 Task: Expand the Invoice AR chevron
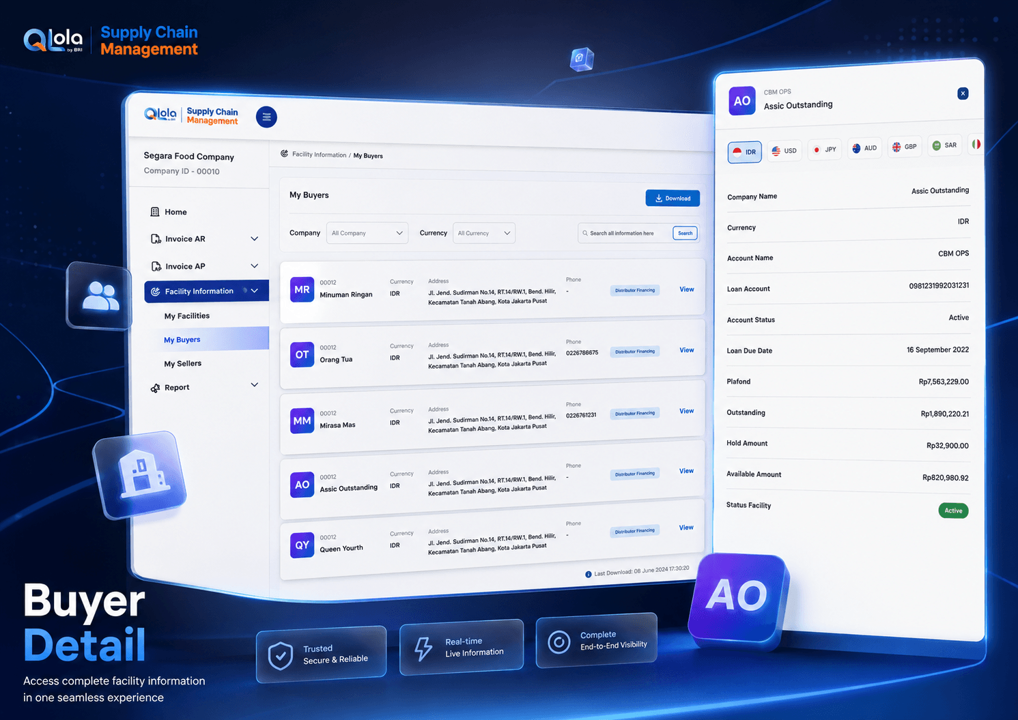pos(255,239)
